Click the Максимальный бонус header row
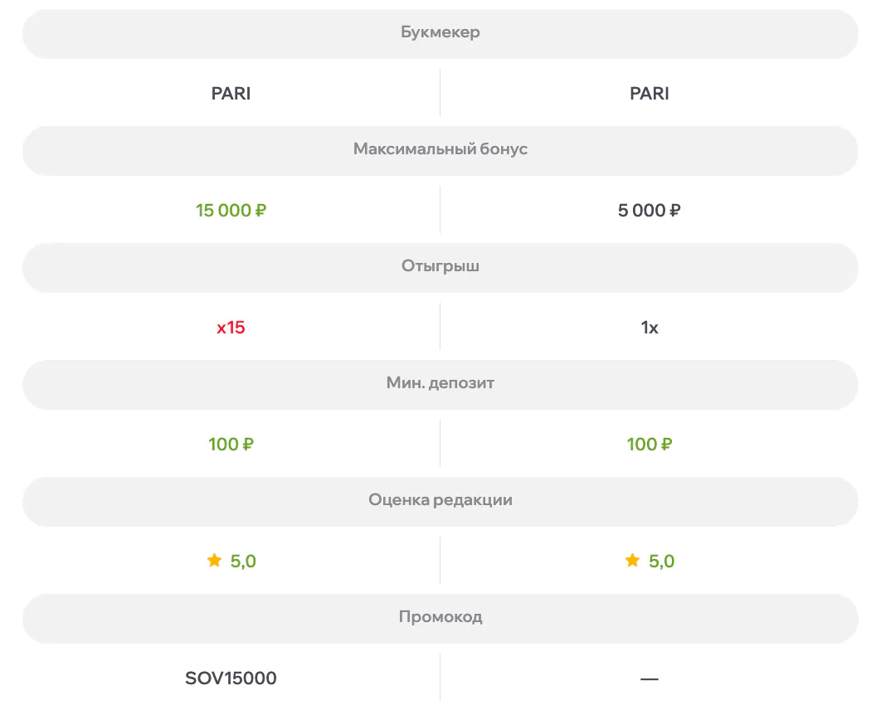Viewport: 871px width, 710px height. pyautogui.click(x=440, y=151)
